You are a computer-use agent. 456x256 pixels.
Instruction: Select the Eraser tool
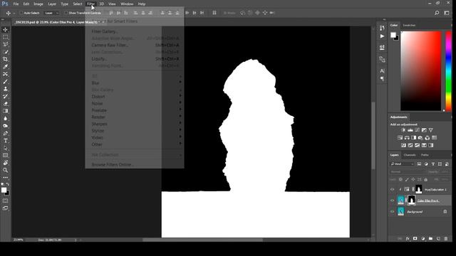5,104
